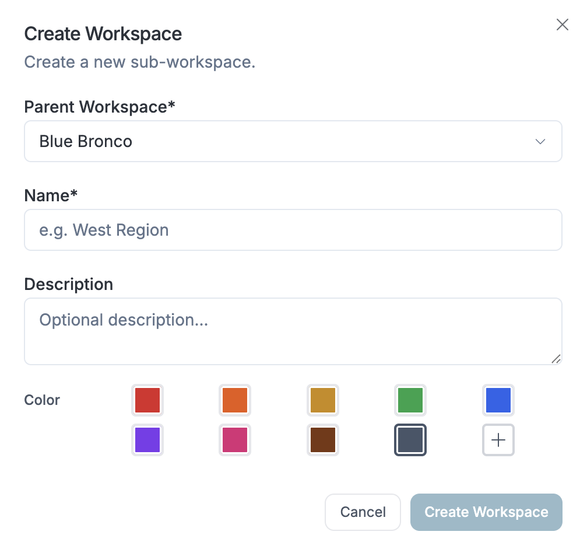This screenshot has height=556, width=587.
Task: Add a custom color with plus icon
Action: point(498,440)
